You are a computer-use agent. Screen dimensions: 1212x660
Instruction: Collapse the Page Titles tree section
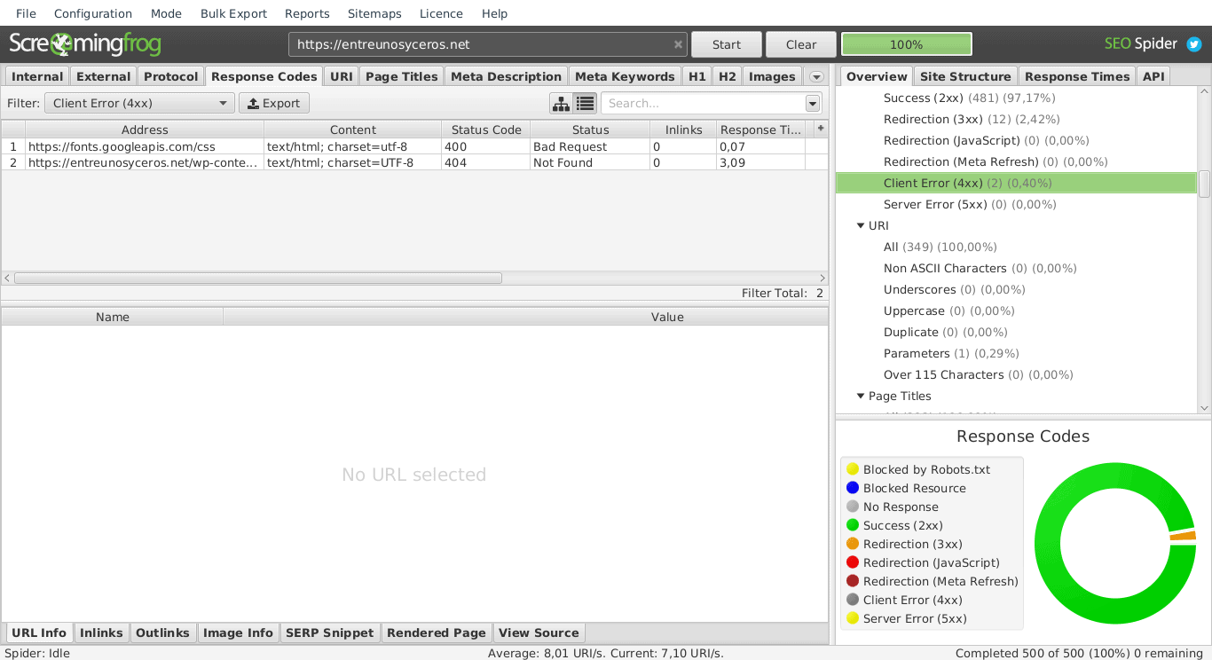(861, 396)
